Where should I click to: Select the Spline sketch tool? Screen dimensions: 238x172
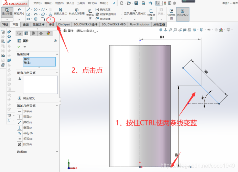(43, 10)
